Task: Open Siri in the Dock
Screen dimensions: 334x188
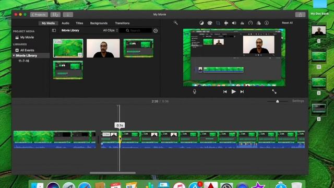Action: (53, 185)
